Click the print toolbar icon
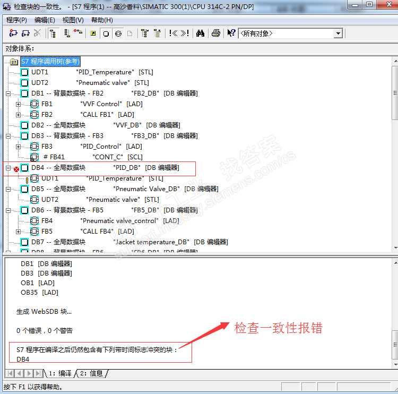Viewport: 398px width, 394px height. [216, 33]
